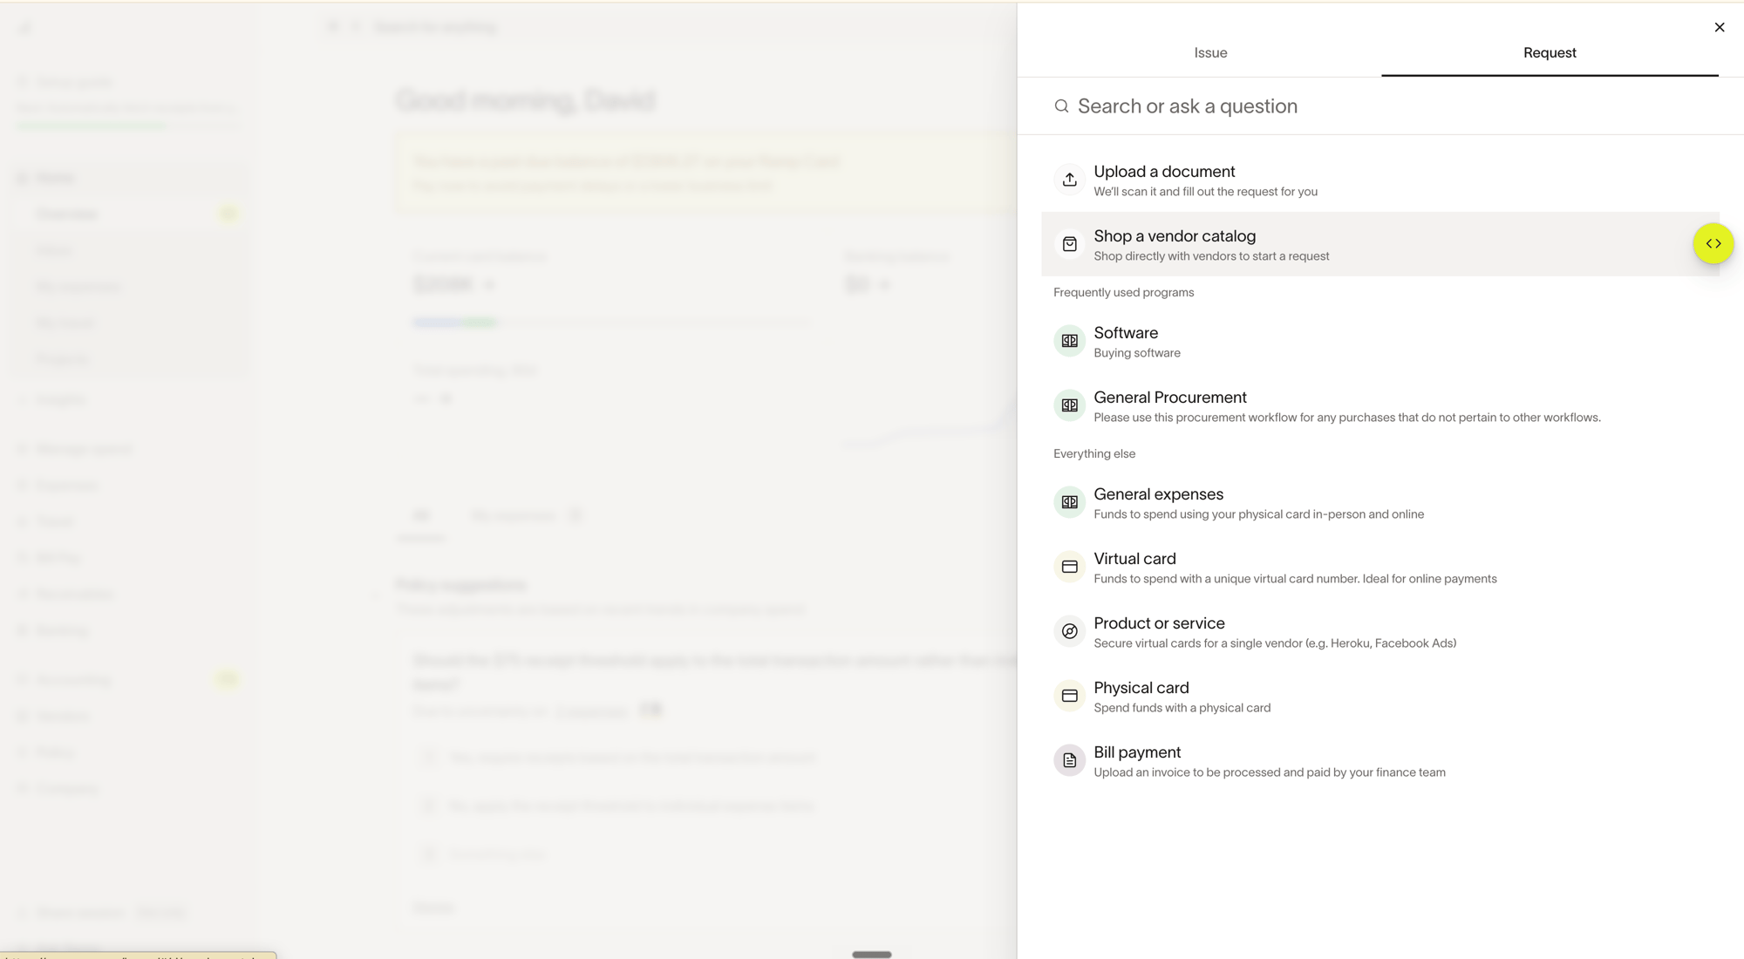Click 'Shop directly with vendors to start a request' text
The width and height of the screenshot is (1744, 959).
(x=1211, y=256)
